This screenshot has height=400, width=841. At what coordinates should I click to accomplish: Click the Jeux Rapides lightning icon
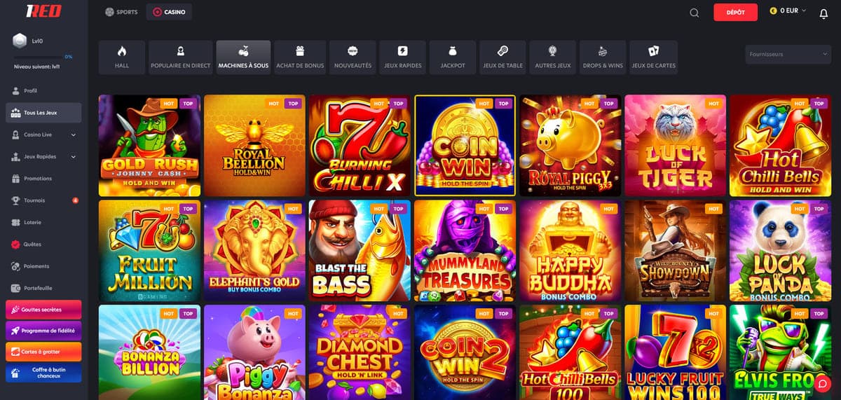(402, 51)
